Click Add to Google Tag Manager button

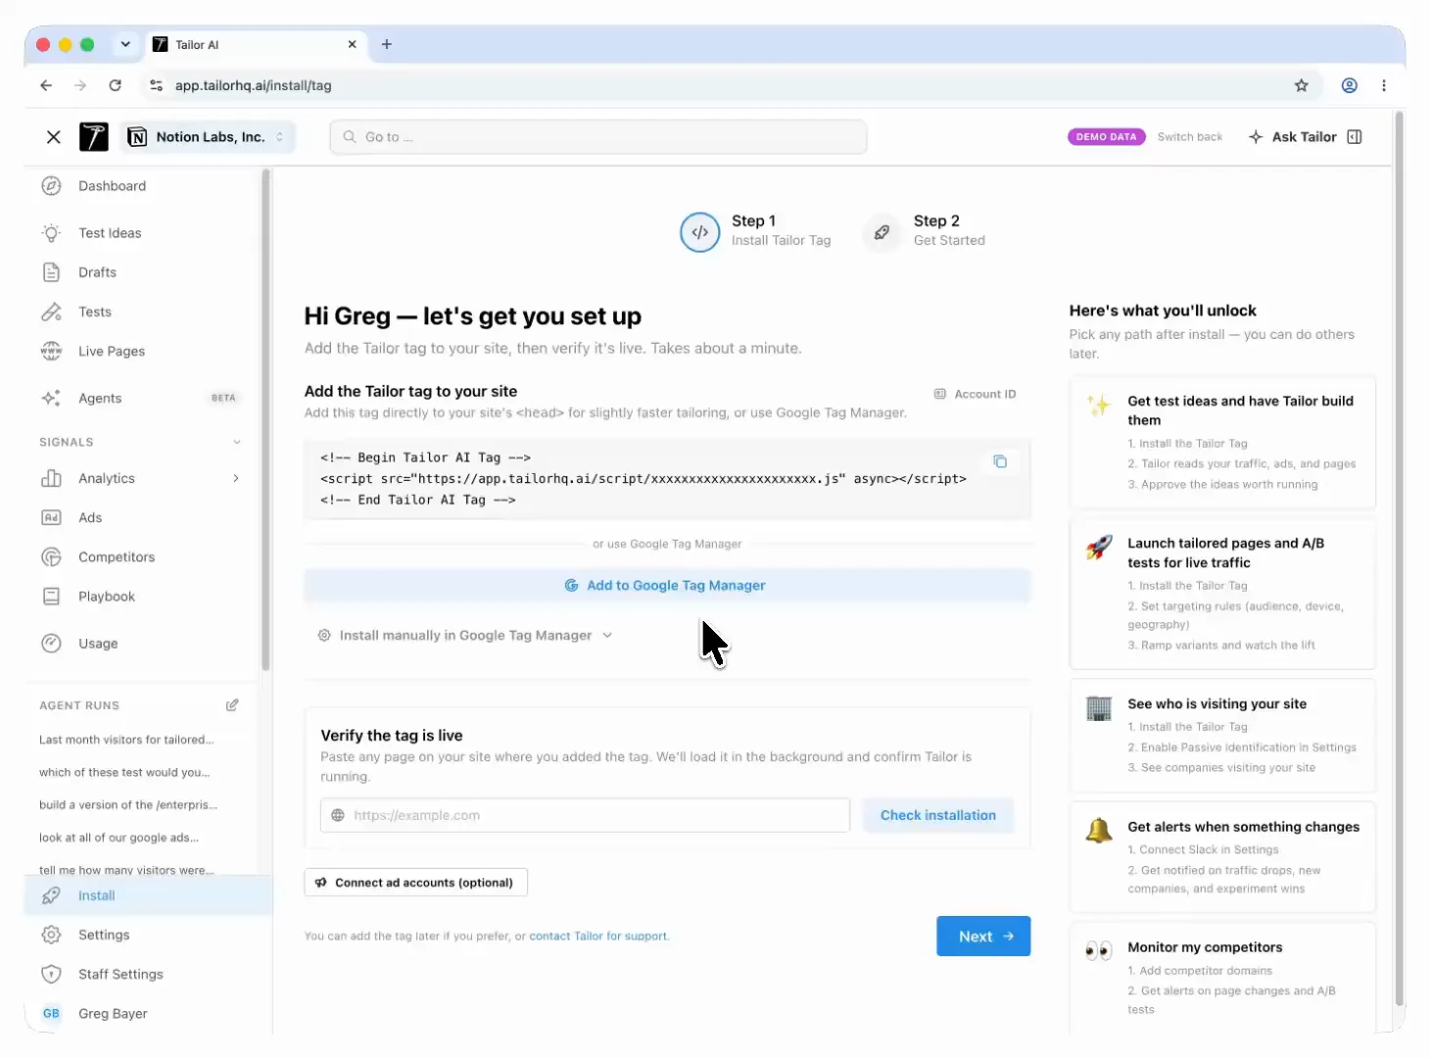[x=667, y=585]
